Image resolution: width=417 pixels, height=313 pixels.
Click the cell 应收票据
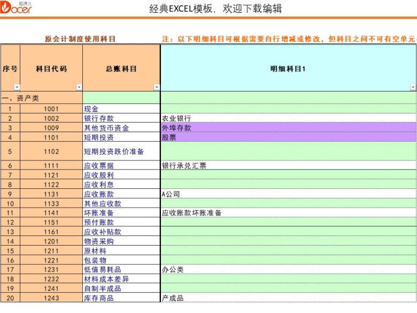point(121,165)
